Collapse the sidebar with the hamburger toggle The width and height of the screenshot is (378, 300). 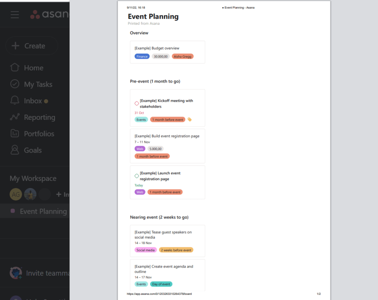(x=15, y=15)
